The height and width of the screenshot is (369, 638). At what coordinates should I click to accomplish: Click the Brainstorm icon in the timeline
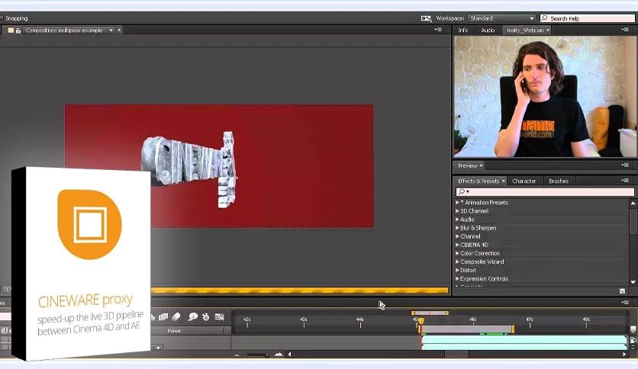[x=192, y=317]
